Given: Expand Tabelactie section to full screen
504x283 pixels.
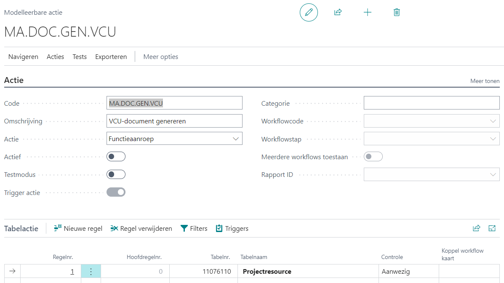Looking at the screenshot, I should click(492, 228).
